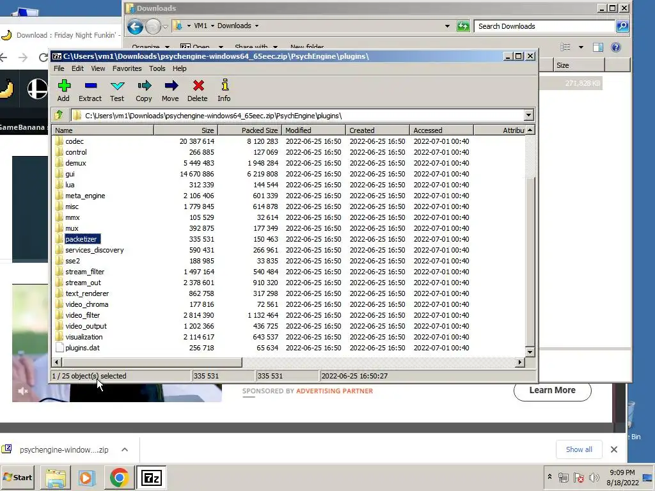Viewport: 655px width, 491px height.
Task: Sort by the Modified column header
Action: click(313, 130)
